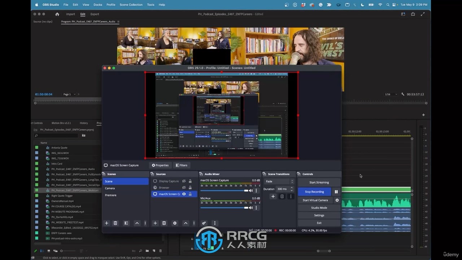Screen dimensions: 462x260
Task: Open macOS Spotlight search icon
Action: 388,5
